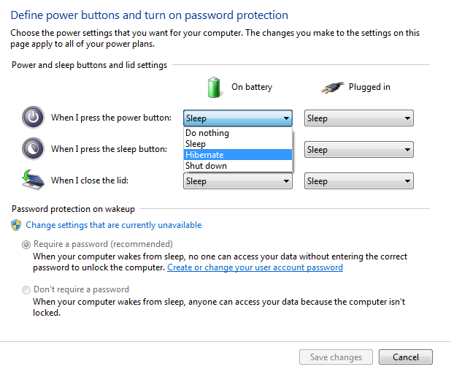Choose 'Hibernate' from the dropdown list
The image size is (451, 388).
click(205, 155)
